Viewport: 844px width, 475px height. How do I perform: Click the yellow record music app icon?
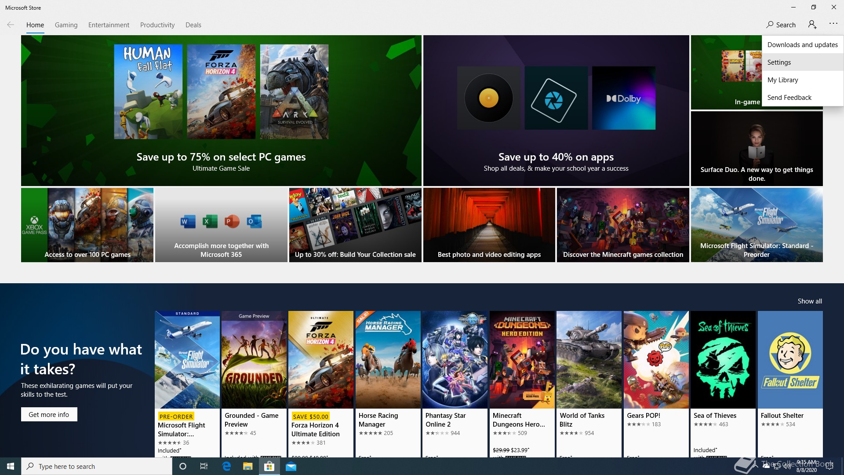pyautogui.click(x=489, y=98)
